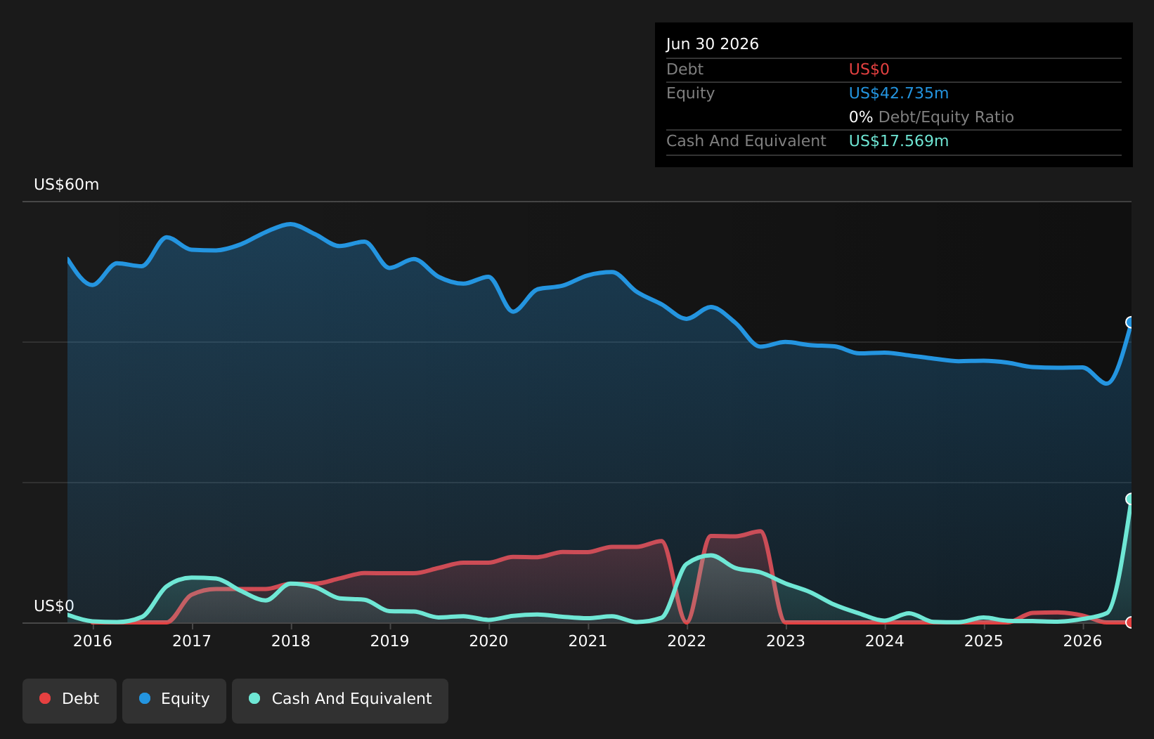Click the Equity row label in tooltip
Viewport: 1154px width, 739px height.
(x=690, y=93)
